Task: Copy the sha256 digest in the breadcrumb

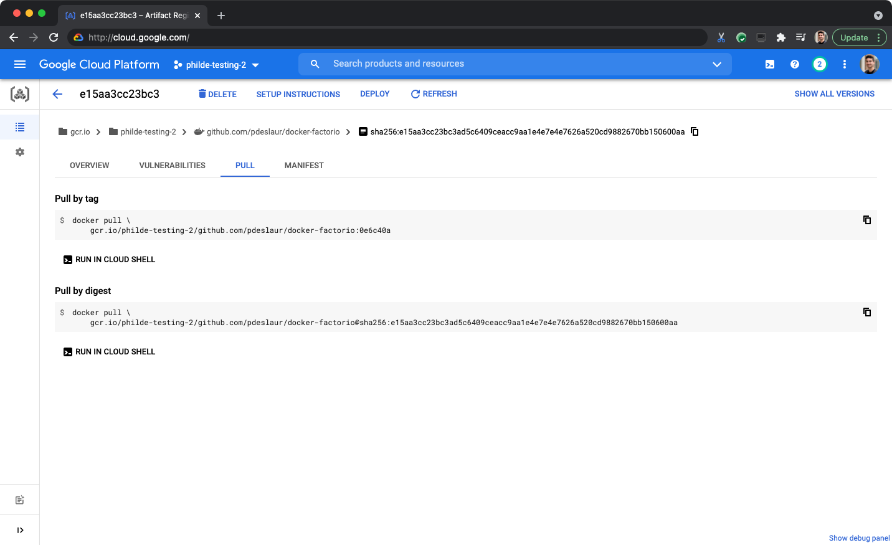Action: pyautogui.click(x=695, y=131)
